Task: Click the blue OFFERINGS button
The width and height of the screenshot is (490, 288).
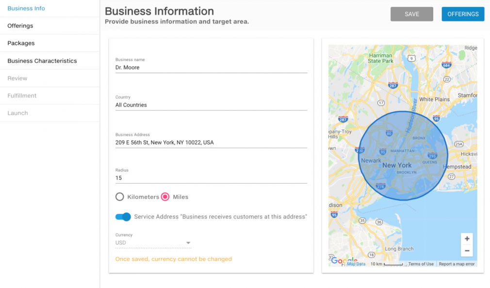Action: (462, 14)
